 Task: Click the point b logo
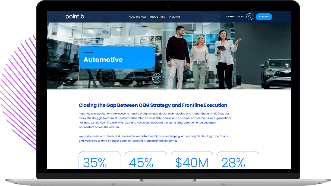(75, 17)
